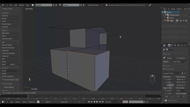190x107 pixels.
Task: Collapse the Mesh Tools panel
Action: pos(2,9)
